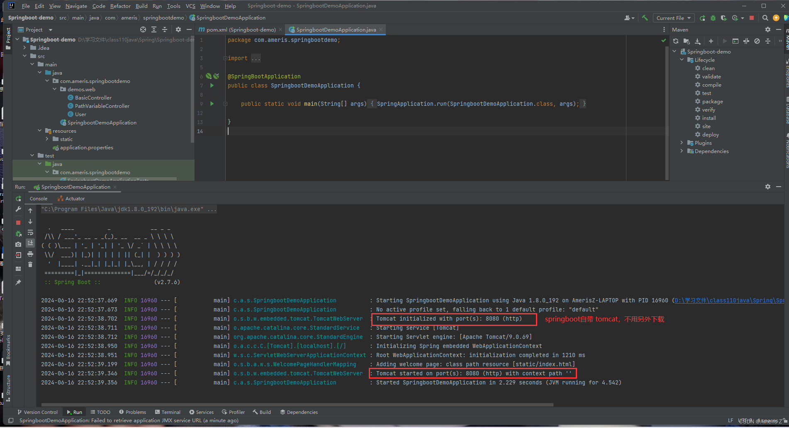
Task: Toggle Pin Tab icon in Run panel
Action: pos(18,282)
